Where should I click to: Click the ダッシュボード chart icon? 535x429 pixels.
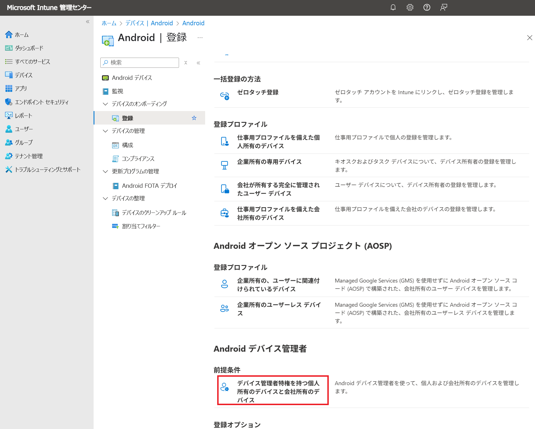pos(9,48)
